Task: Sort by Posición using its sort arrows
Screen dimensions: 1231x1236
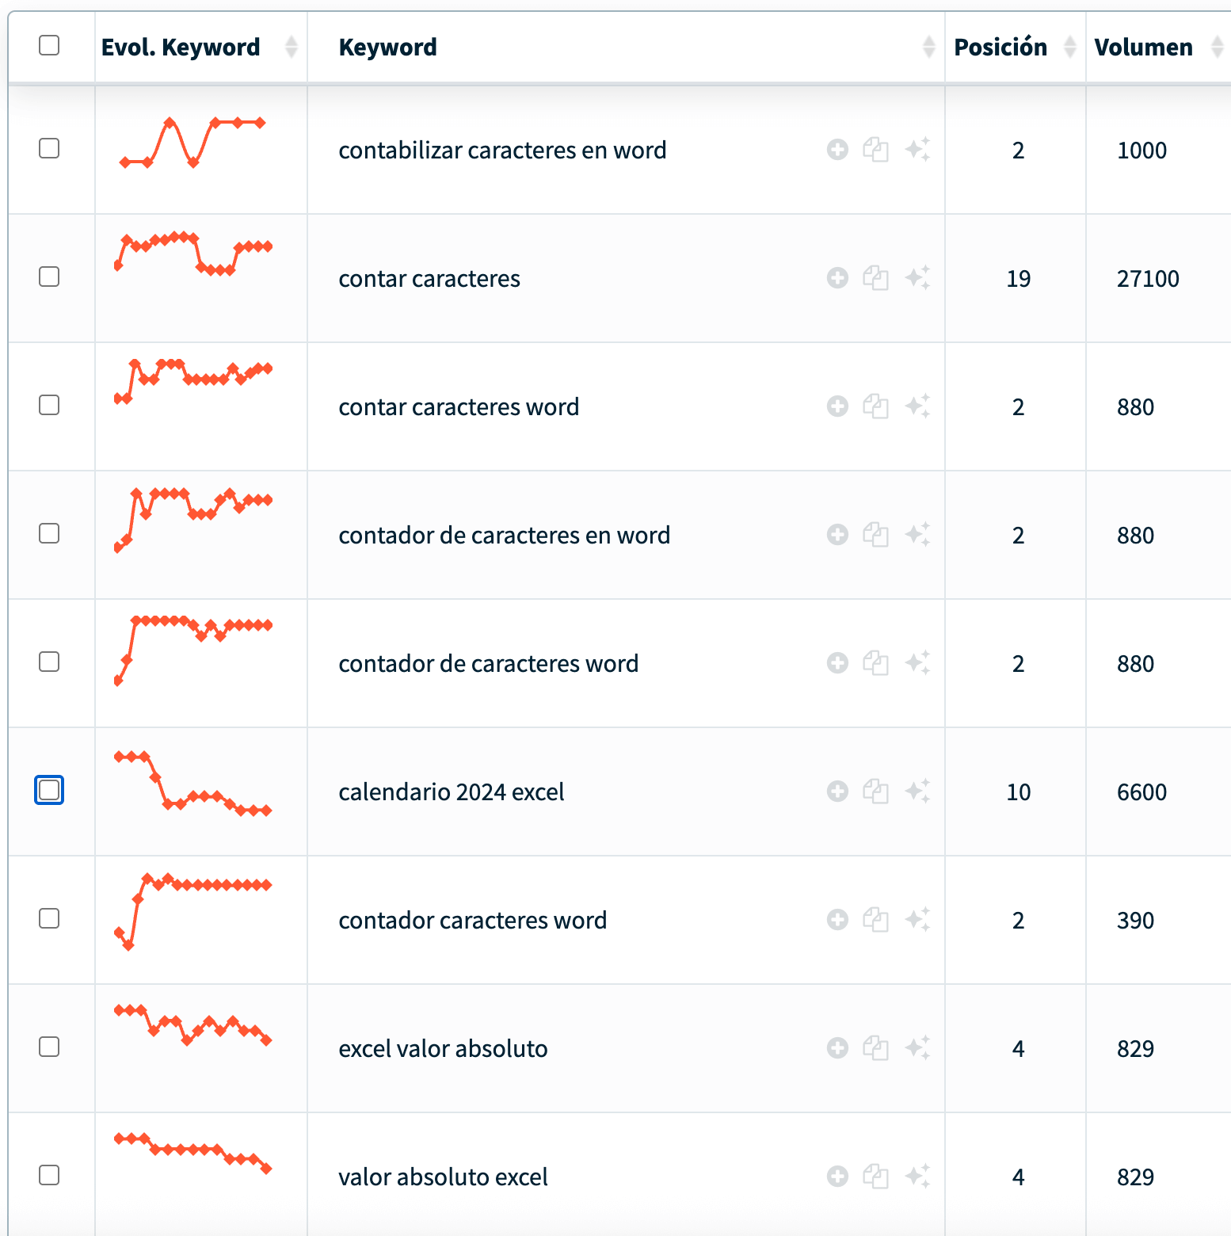Action: (1069, 48)
